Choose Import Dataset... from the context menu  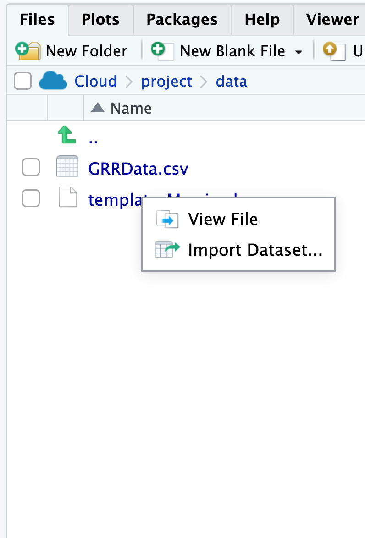tap(255, 250)
